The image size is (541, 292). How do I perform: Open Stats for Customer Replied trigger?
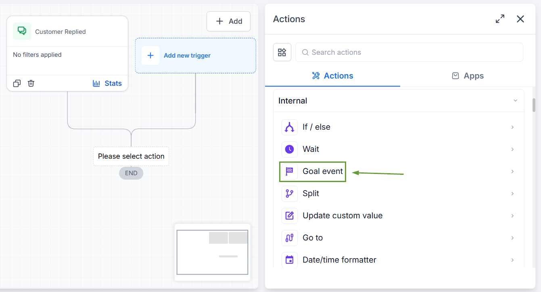pos(107,83)
